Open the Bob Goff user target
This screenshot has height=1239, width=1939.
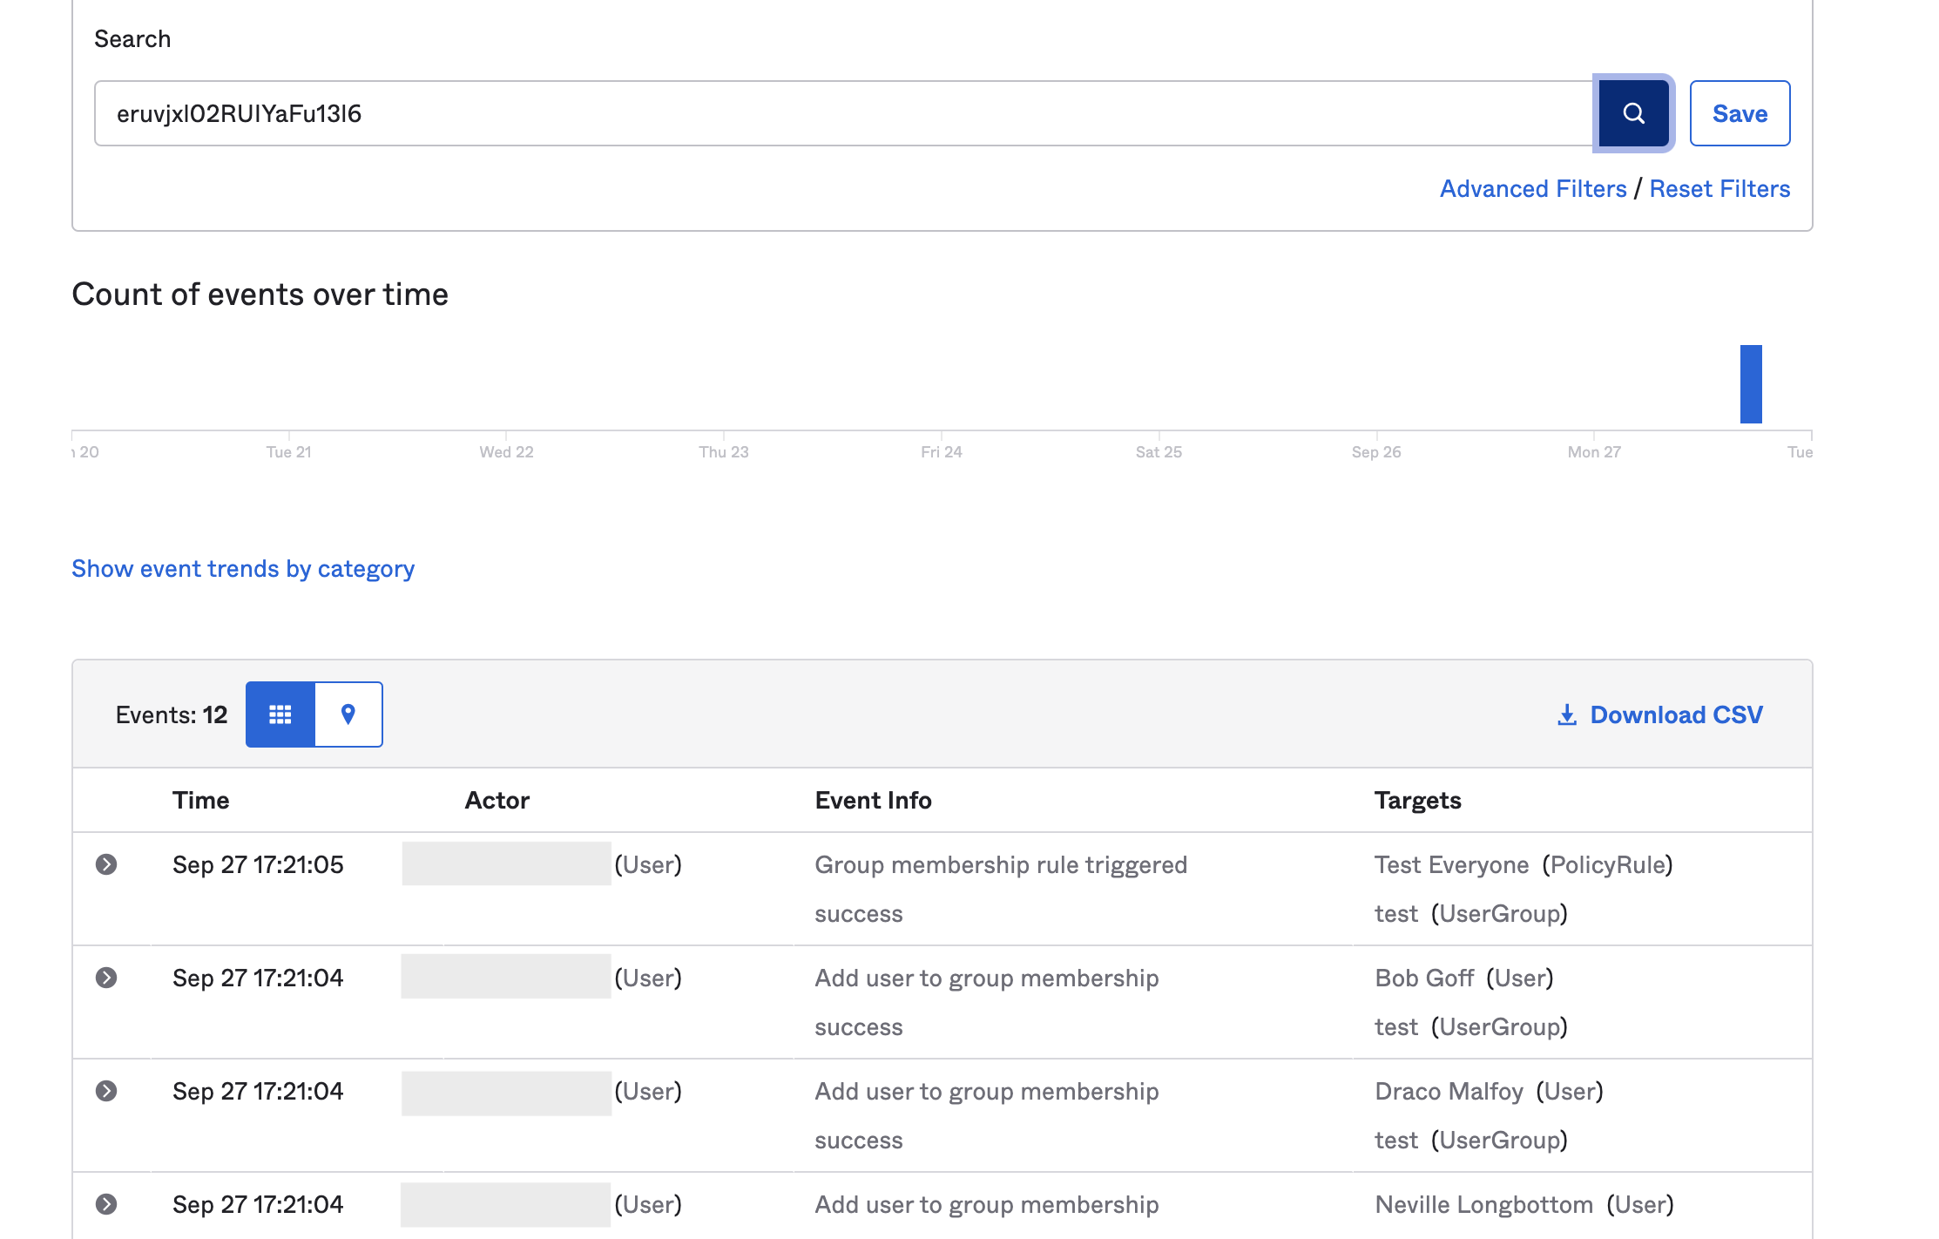(x=1424, y=978)
